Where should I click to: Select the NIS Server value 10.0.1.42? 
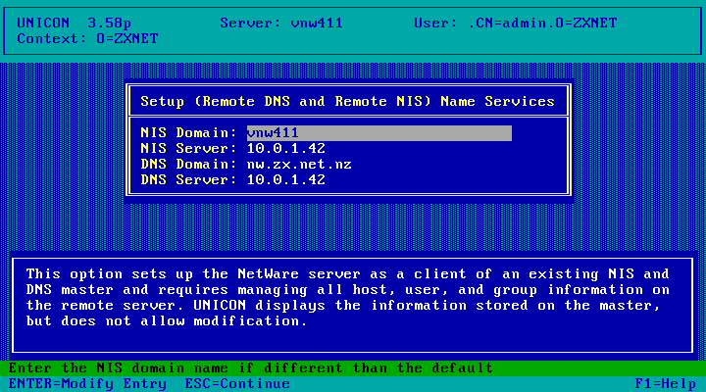point(286,149)
